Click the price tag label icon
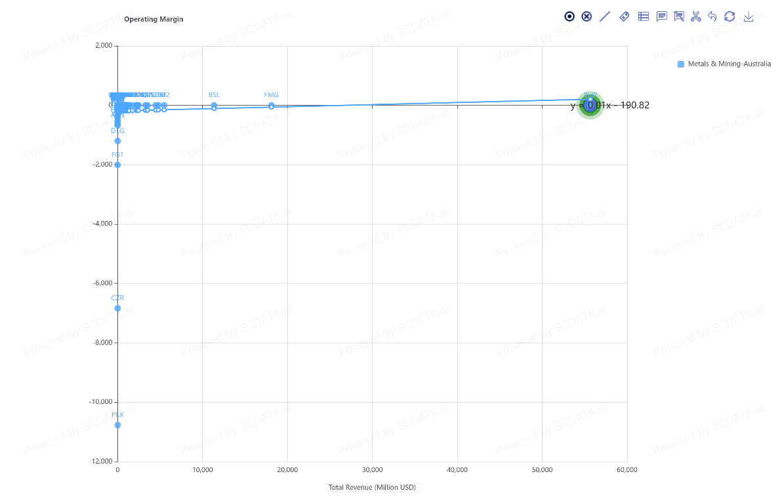Viewport: 784px width, 501px height. pyautogui.click(x=624, y=16)
